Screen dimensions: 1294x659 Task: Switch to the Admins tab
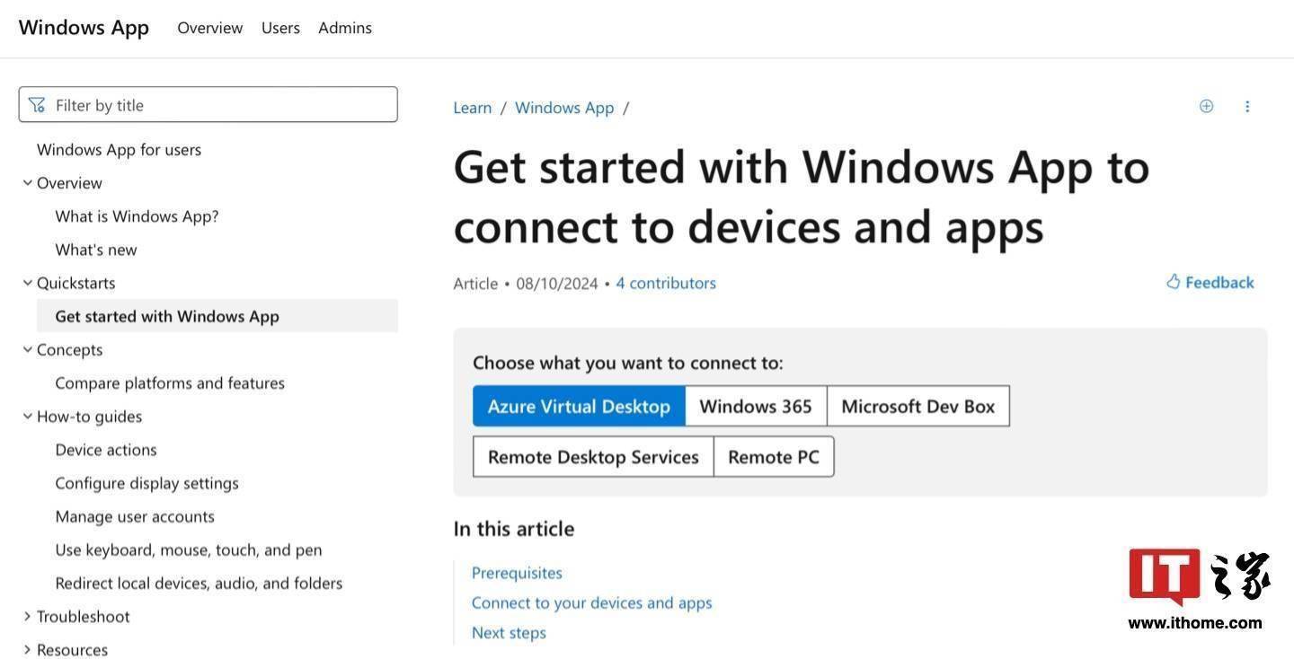point(345,28)
